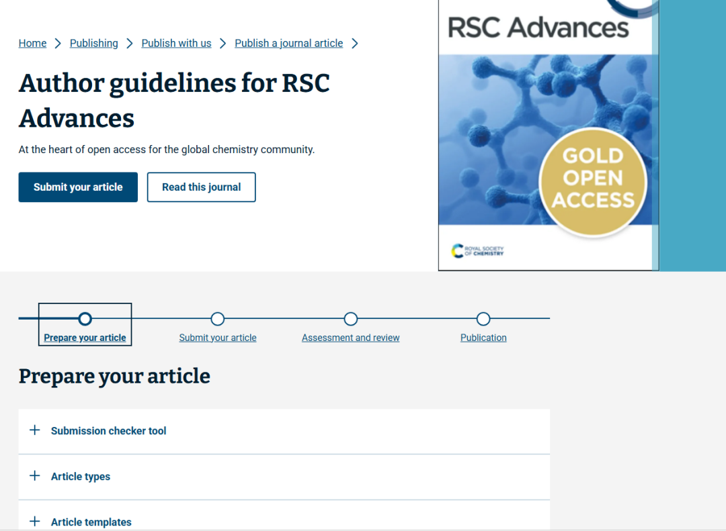This screenshot has width=726, height=531.
Task: Open the Home breadcrumb link
Action: 32,43
